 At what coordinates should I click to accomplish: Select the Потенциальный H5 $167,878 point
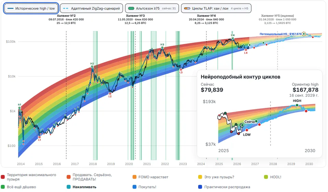click(x=304, y=34)
